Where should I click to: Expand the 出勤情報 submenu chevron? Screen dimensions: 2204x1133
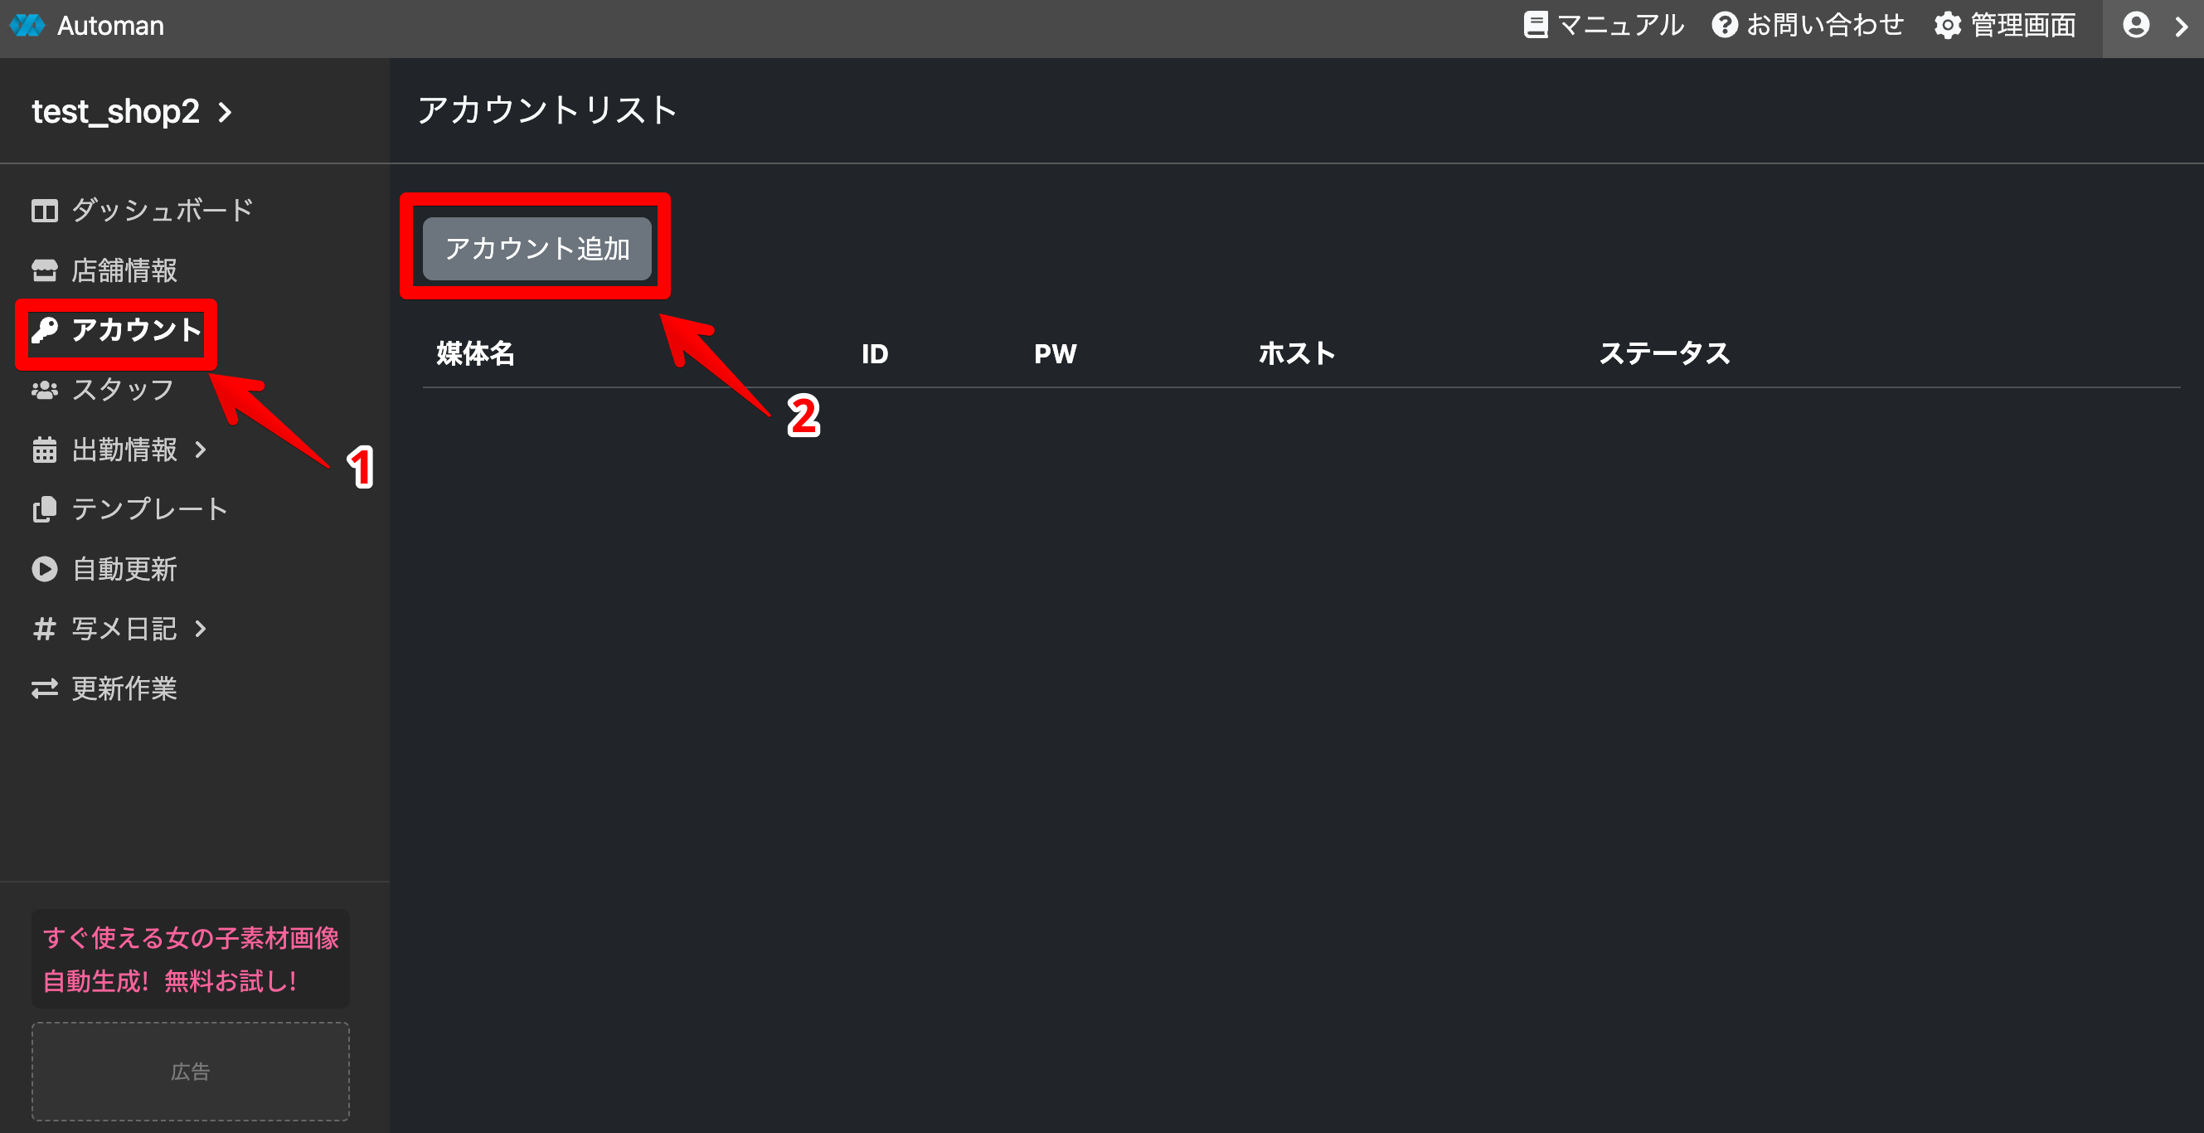200,450
